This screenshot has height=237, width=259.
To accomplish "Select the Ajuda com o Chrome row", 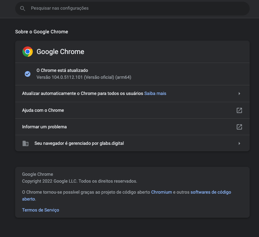I will pyautogui.click(x=132, y=110).
